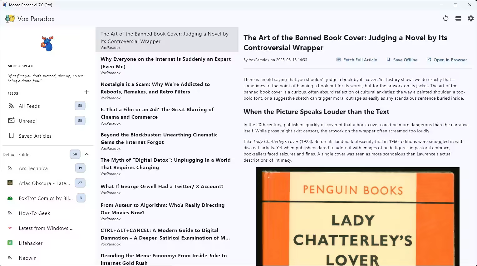Click the Neowin feed icon
The width and height of the screenshot is (477, 266).
pos(10,258)
